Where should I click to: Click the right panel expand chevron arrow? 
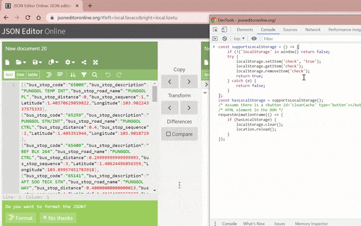(x=206, y=85)
